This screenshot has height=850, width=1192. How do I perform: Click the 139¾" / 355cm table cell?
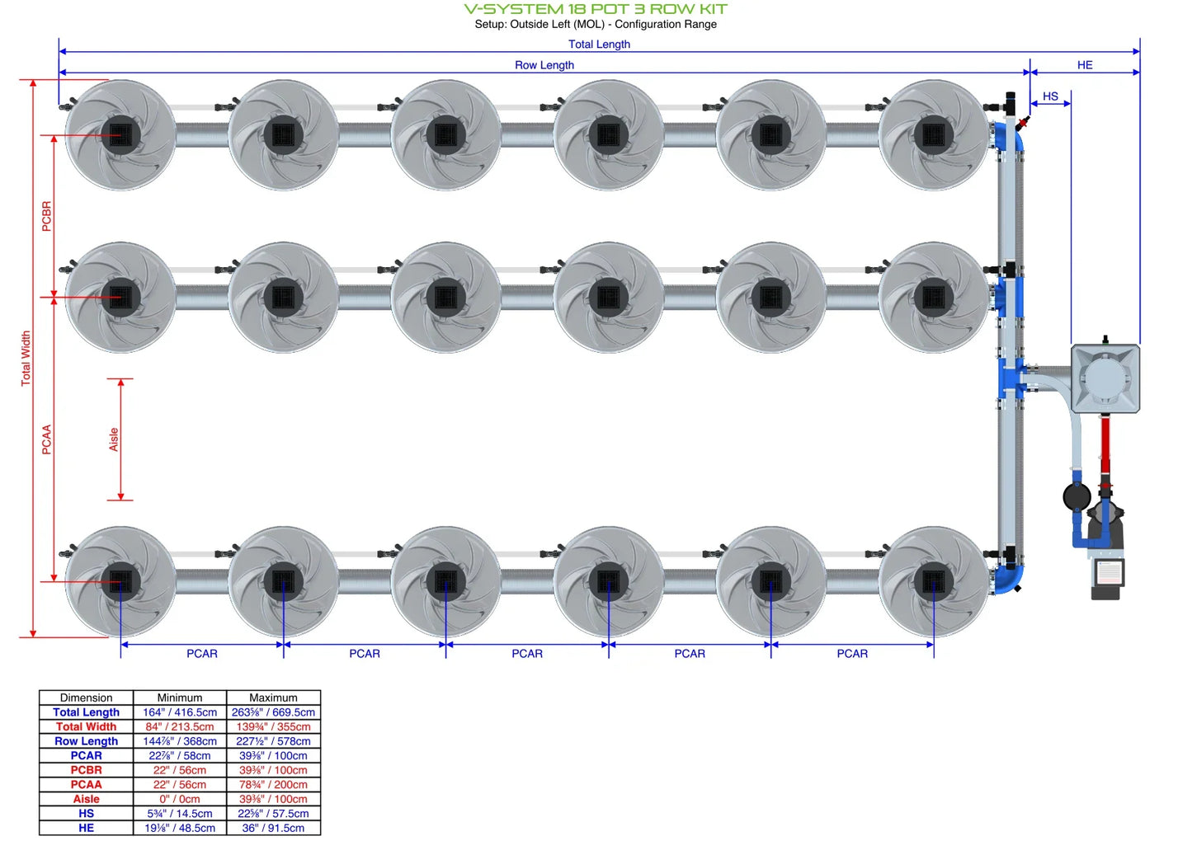coord(273,727)
